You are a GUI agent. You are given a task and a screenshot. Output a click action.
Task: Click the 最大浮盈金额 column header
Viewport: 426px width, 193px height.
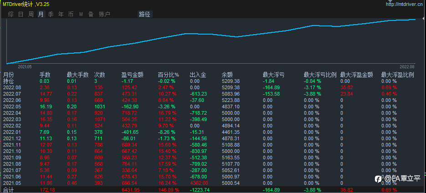coord(356,75)
